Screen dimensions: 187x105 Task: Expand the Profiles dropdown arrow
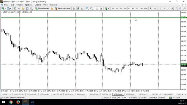(x=11, y=8)
